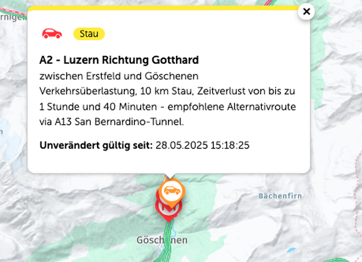
Task: Click the 'zwischen Erstfeld und Göschenen' line
Action: [119, 76]
